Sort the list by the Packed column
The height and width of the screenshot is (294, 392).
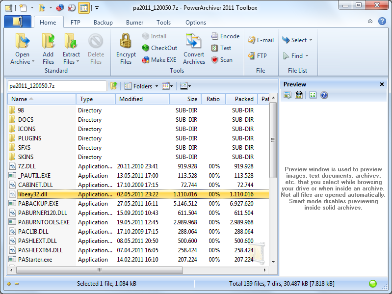coord(241,99)
